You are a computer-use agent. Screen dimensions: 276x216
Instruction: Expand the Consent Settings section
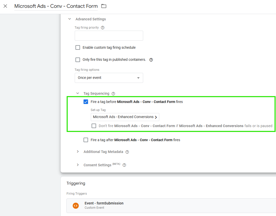78,165
